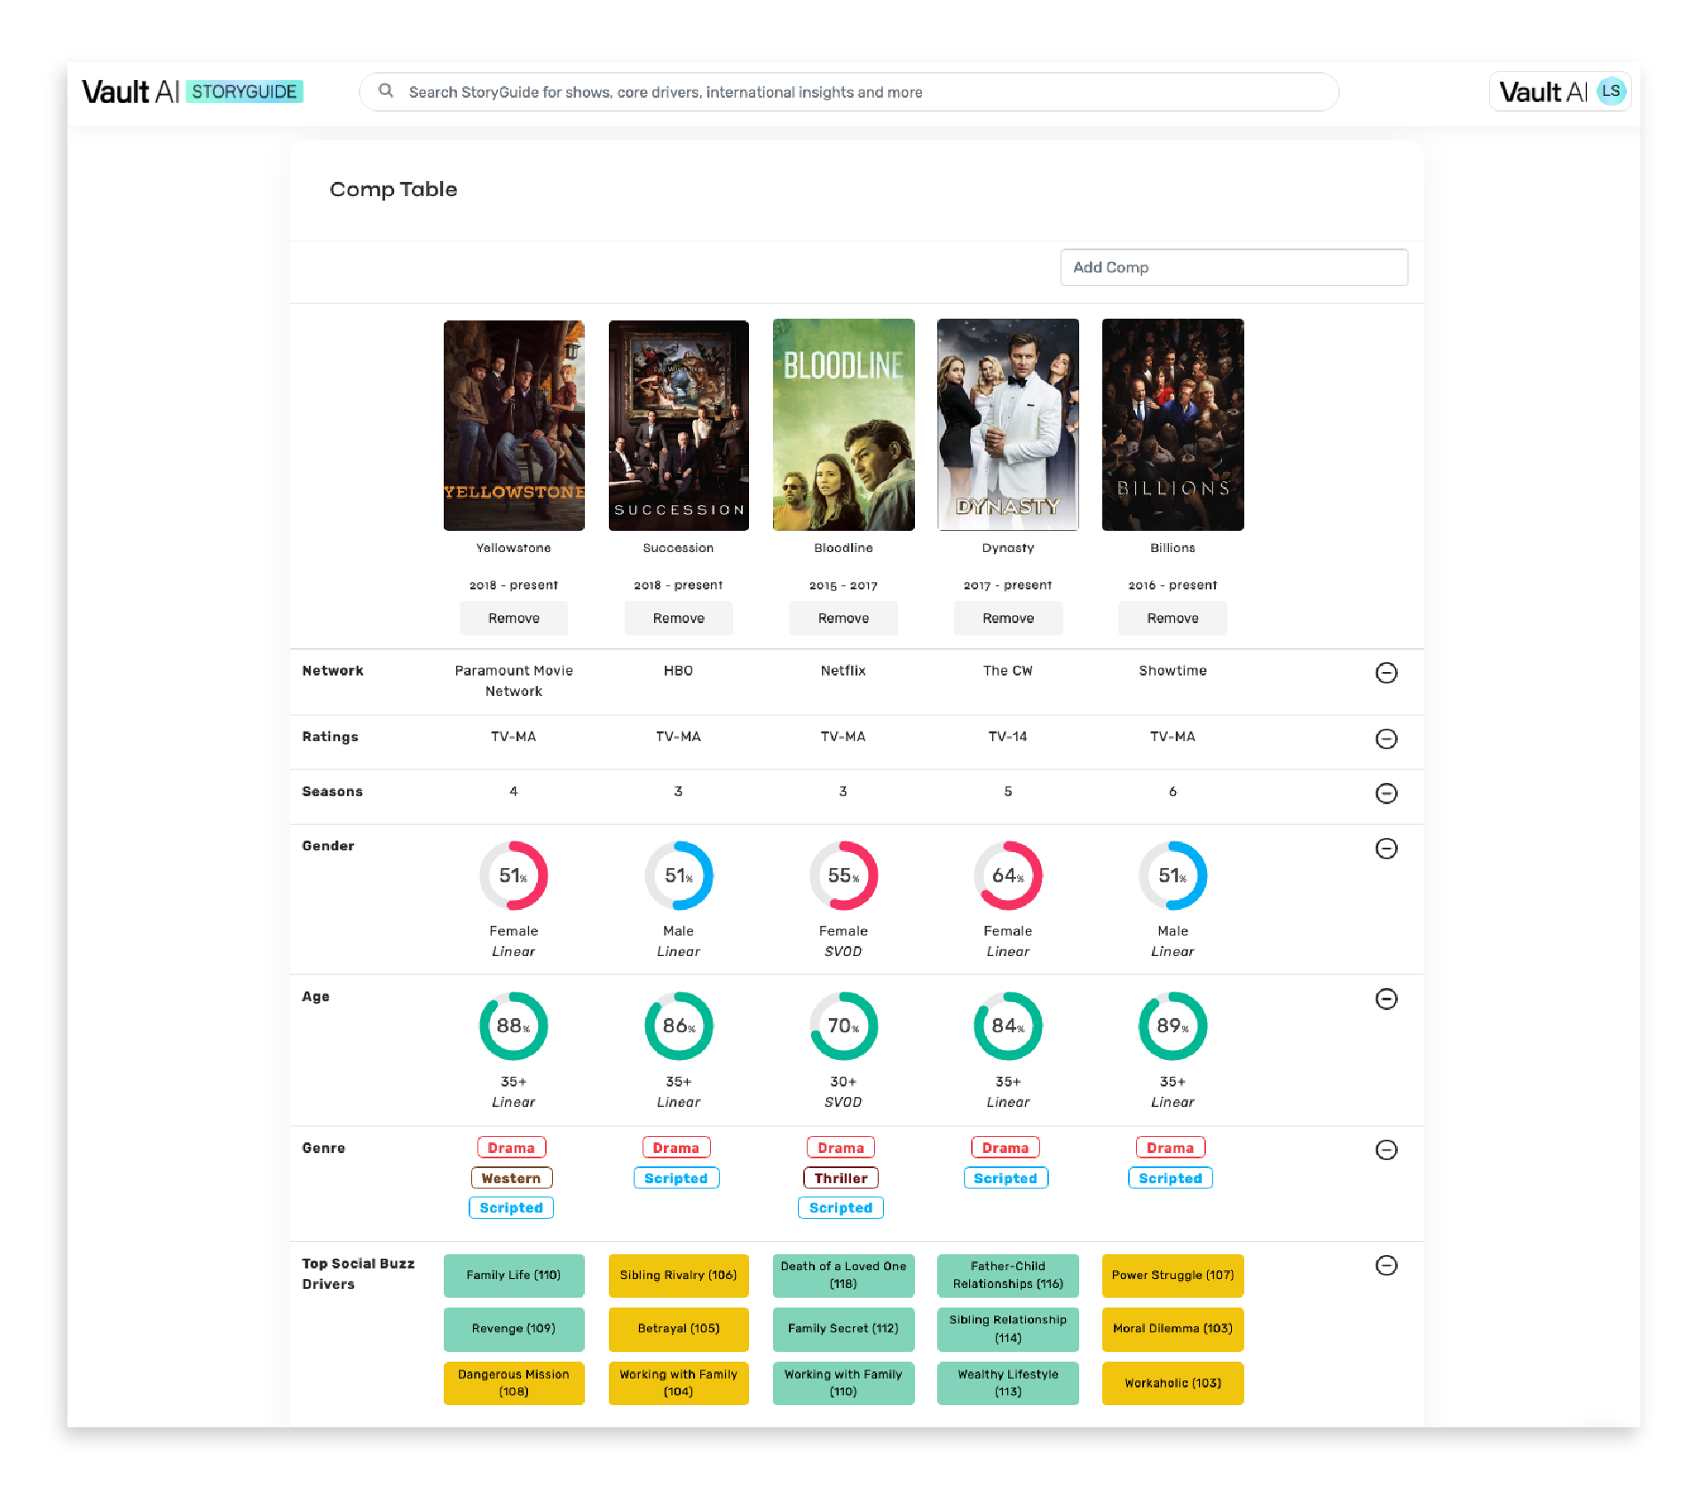The image size is (1704, 1493).
Task: Click the Paramount Movie Network cell
Action: pos(514,681)
